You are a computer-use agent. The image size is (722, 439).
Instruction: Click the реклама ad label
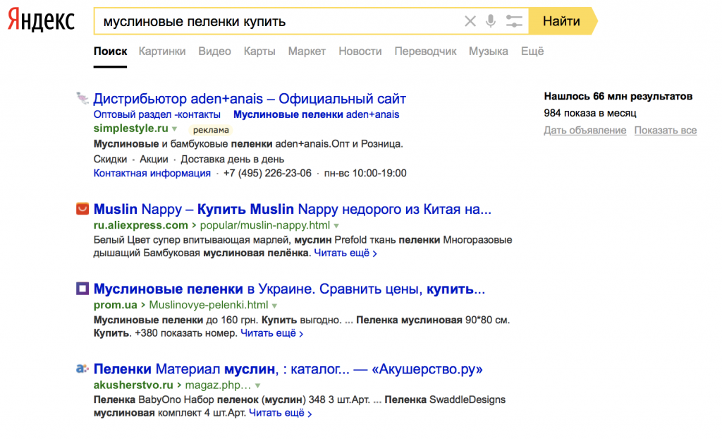(211, 130)
